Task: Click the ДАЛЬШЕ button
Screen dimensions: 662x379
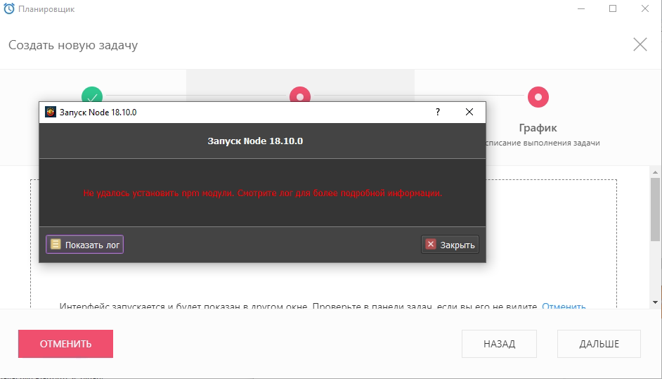Action: pyautogui.click(x=599, y=344)
